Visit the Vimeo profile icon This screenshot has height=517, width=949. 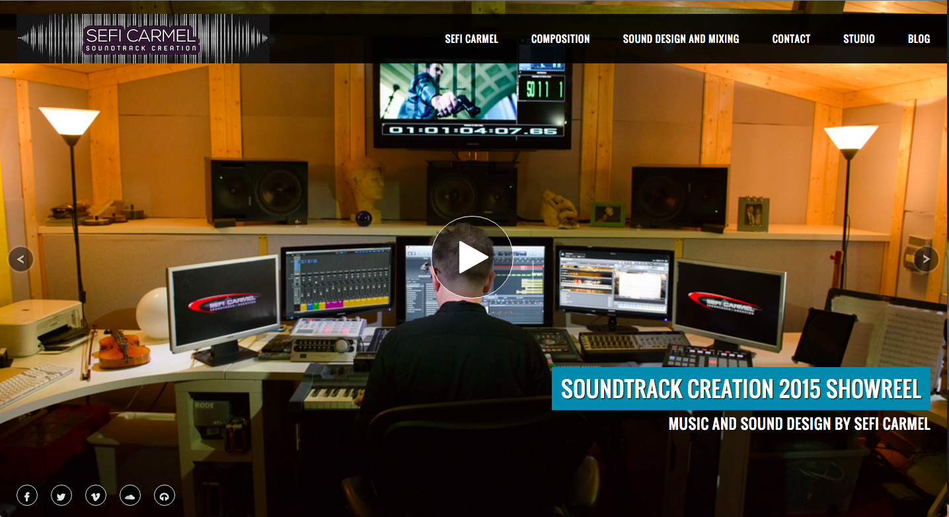point(96,495)
